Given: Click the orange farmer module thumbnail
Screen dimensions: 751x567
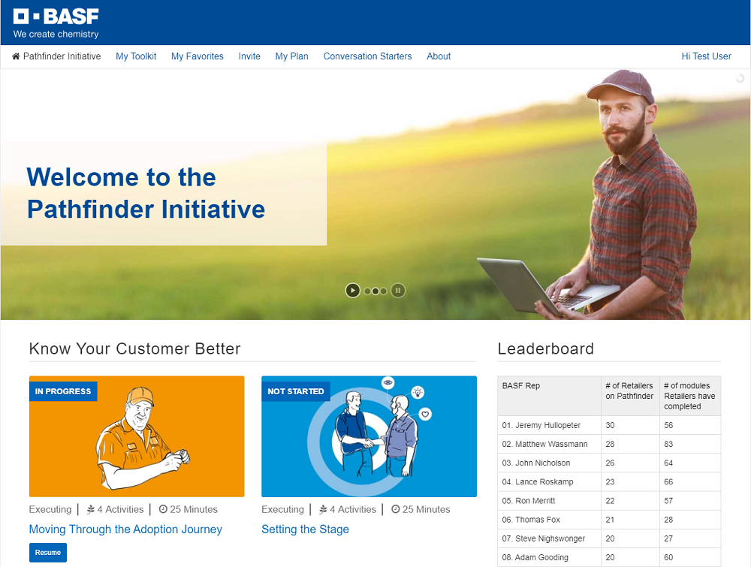Looking at the screenshot, I should click(x=137, y=436).
